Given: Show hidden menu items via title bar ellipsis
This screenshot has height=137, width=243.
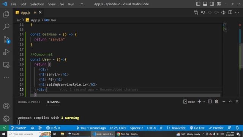Looking at the screenshot, I should pos(81,4).
